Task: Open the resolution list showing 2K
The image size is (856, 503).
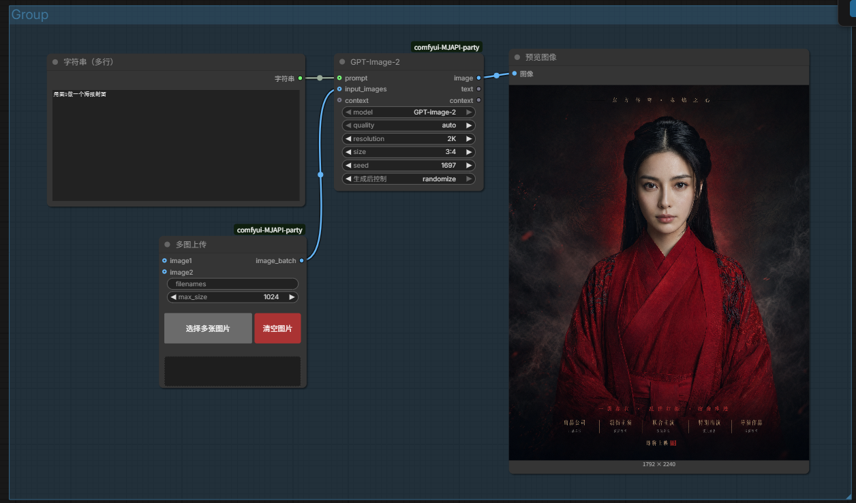Action: tap(409, 139)
